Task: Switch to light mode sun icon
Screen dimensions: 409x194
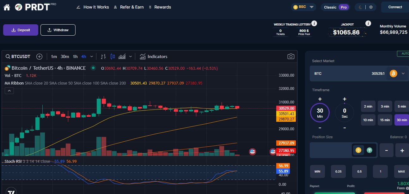Action: pos(370,7)
